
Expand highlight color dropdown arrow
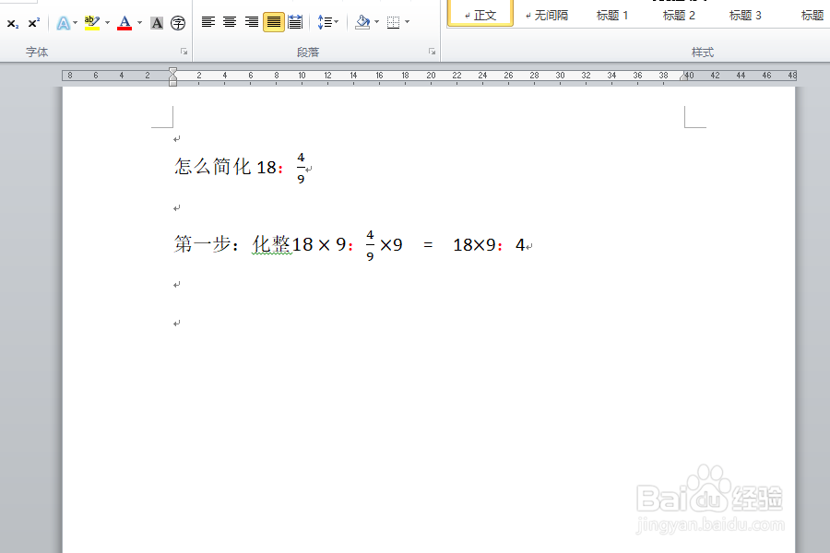(x=108, y=23)
